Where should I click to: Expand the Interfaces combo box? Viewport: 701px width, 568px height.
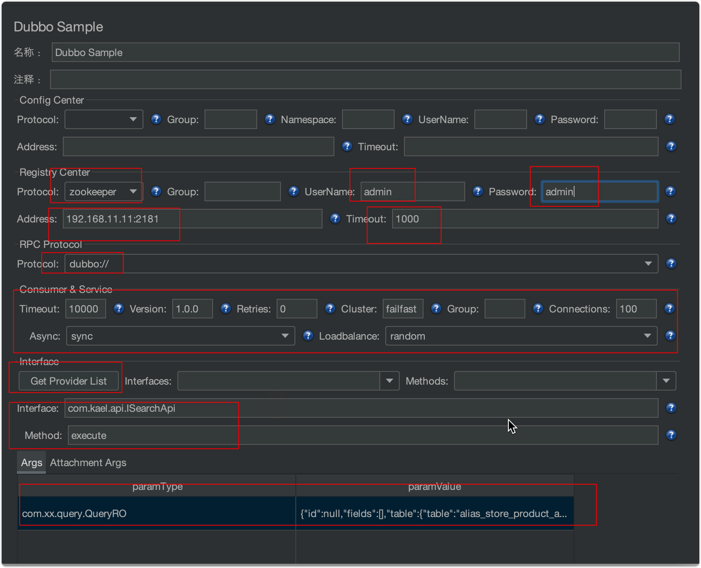390,381
